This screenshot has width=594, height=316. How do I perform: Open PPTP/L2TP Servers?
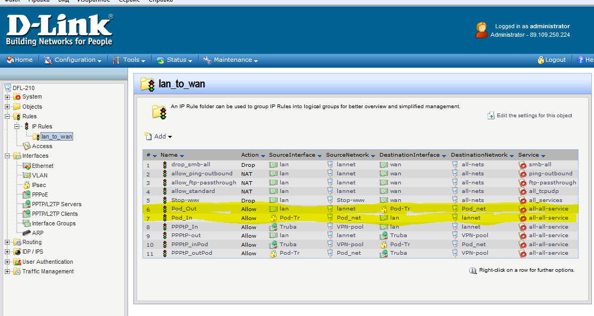coord(57,204)
